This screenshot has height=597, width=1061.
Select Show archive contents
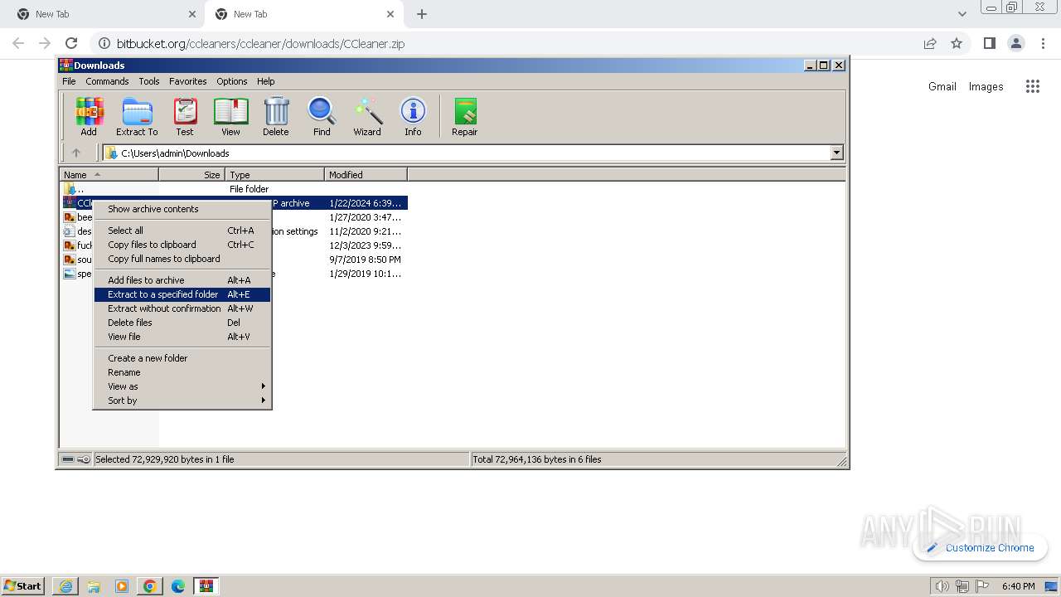point(182,209)
